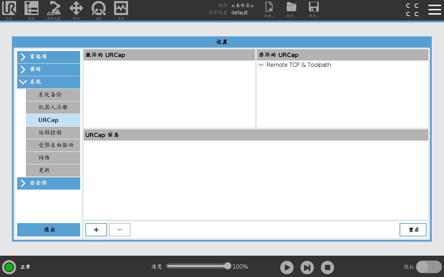Click the New (新建) file icon
Screen dimensions: 444x277
[269, 10]
